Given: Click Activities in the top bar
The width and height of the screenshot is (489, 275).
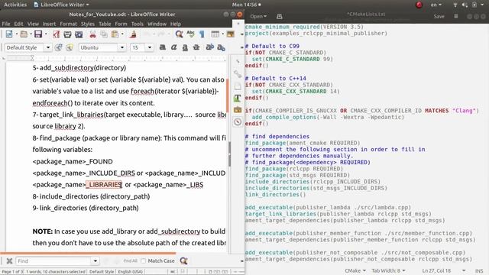Looking at the screenshot, I should [x=15, y=5].
